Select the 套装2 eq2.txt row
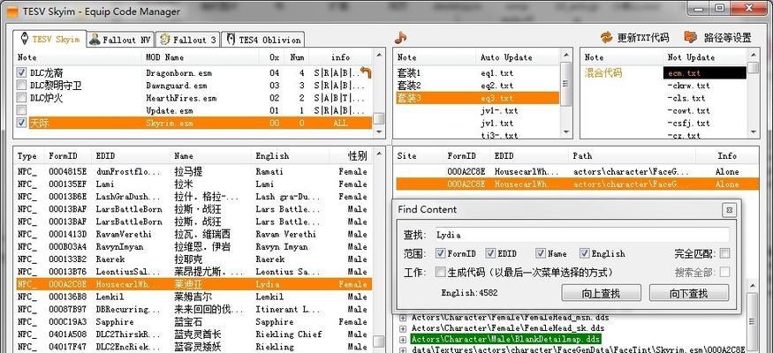 [x=477, y=86]
